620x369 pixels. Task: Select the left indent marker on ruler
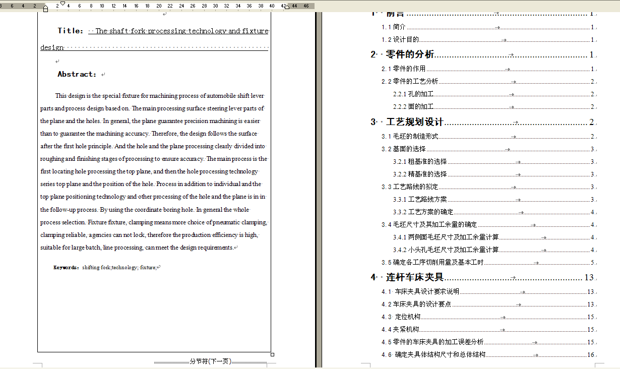[46, 9]
